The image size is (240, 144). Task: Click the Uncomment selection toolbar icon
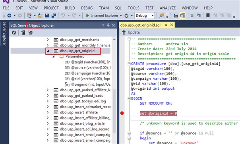[x=199, y=15]
